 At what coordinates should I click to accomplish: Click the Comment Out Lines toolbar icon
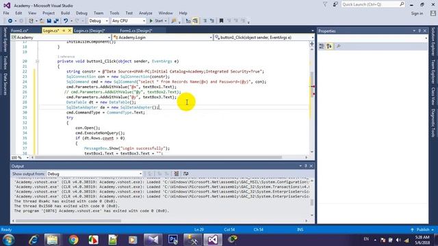205,21
